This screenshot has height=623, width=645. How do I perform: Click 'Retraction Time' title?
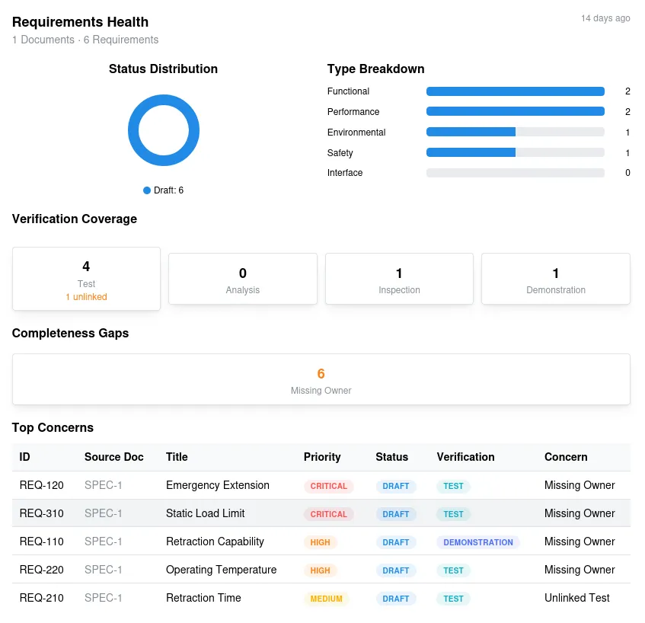coord(203,598)
